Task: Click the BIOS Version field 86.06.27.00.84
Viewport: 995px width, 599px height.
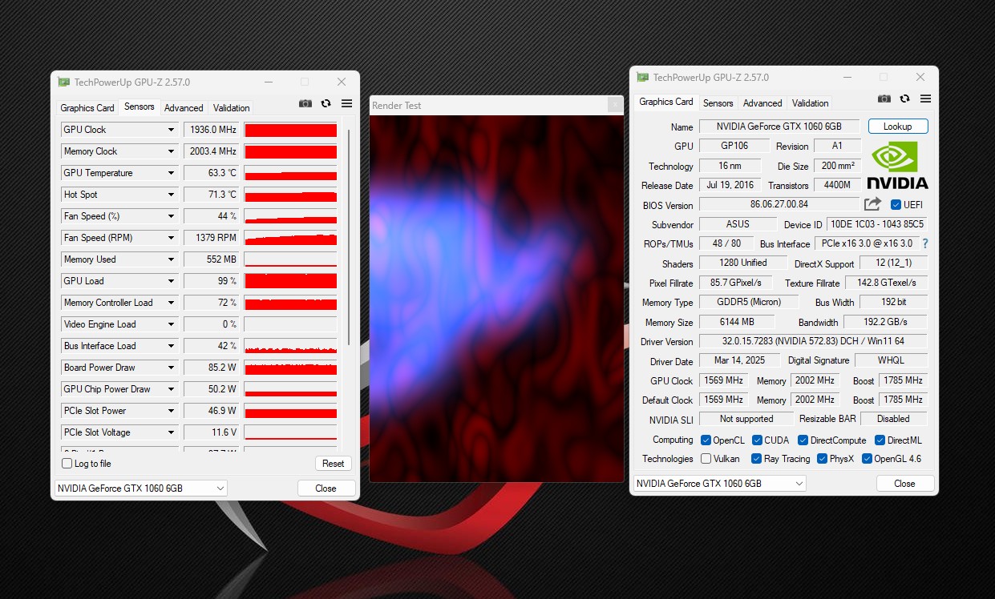Action: tap(779, 205)
